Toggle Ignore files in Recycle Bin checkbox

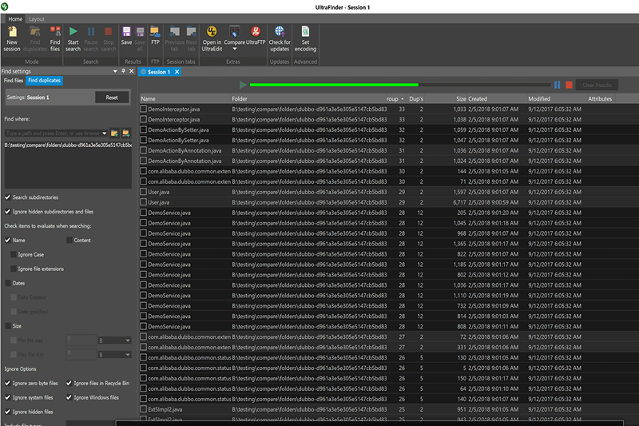[x=69, y=383]
